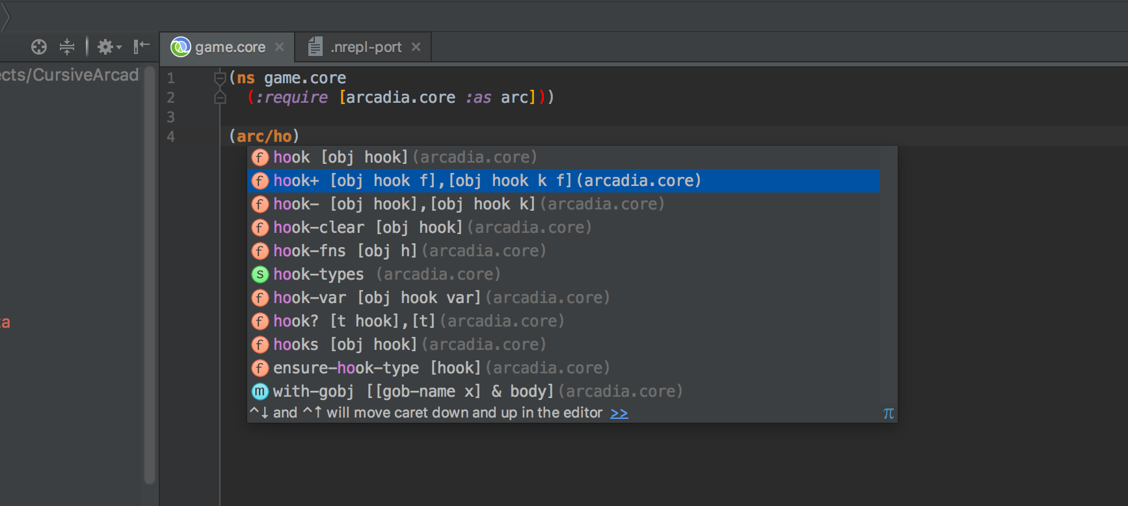
Task: Click arcadia.core in the require vector
Action: [x=401, y=98]
